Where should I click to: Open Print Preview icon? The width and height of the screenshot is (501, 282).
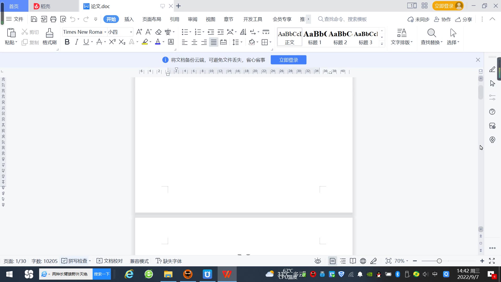coord(63,19)
